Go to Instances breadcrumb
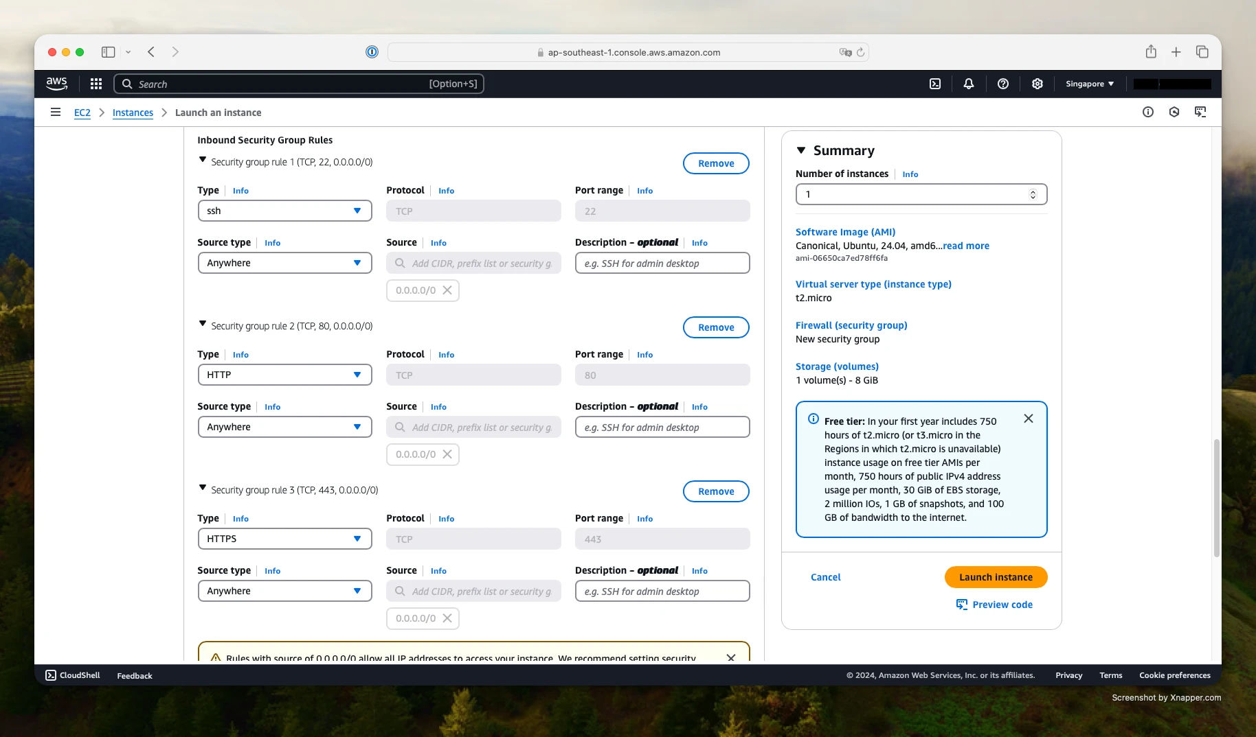 tap(133, 113)
